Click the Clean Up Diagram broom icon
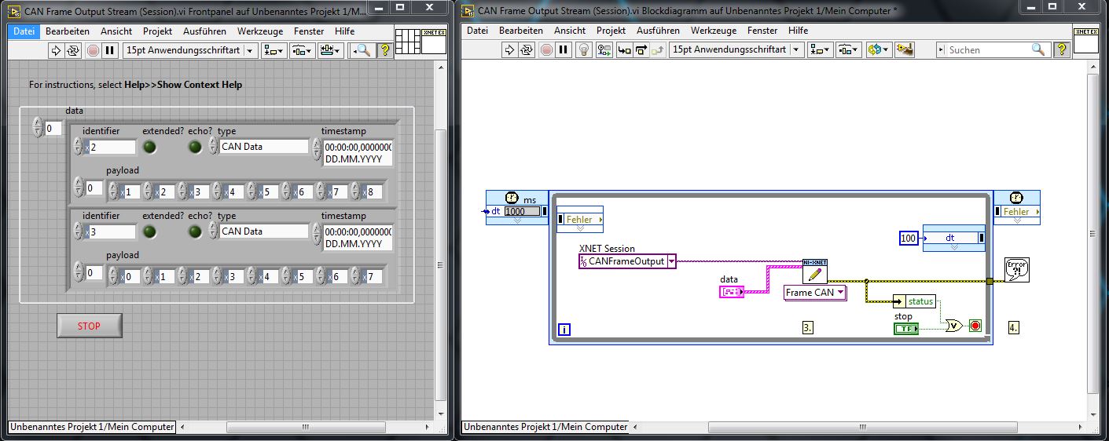This screenshot has width=1109, height=441. tap(905, 49)
